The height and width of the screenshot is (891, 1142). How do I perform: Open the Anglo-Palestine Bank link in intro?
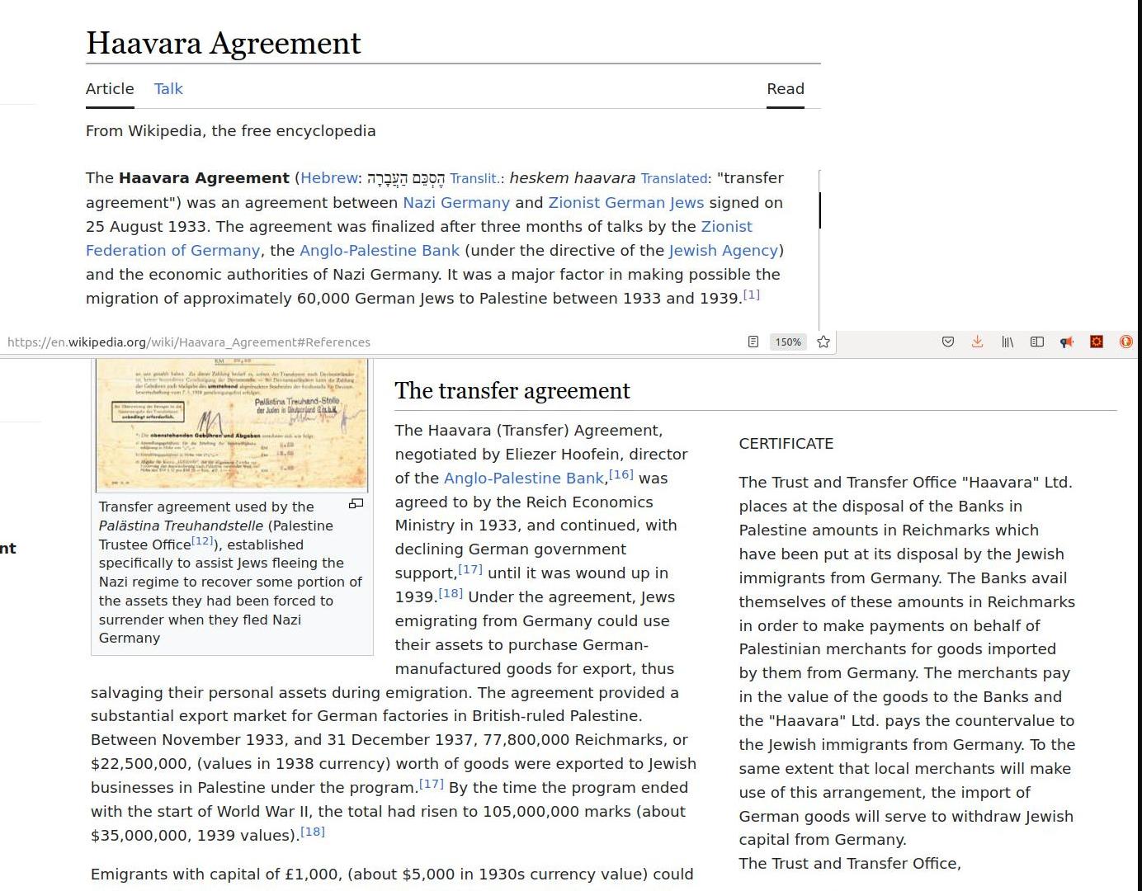tap(380, 251)
